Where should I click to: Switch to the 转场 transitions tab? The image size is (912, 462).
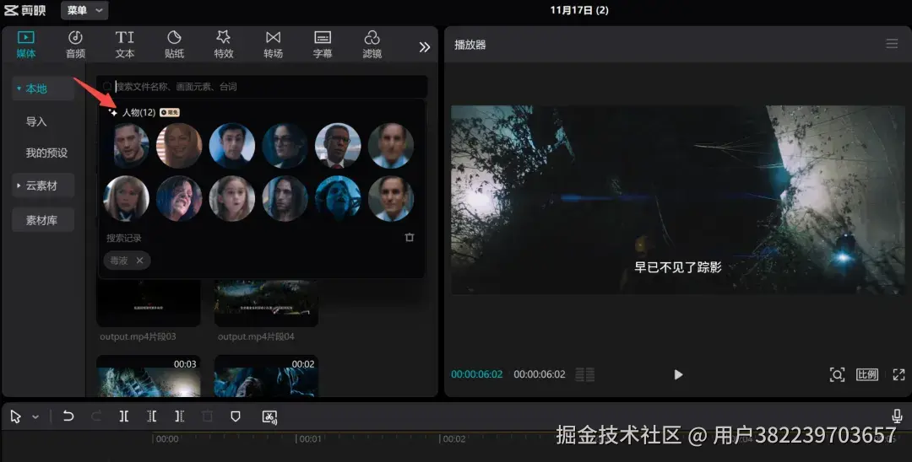tap(273, 45)
